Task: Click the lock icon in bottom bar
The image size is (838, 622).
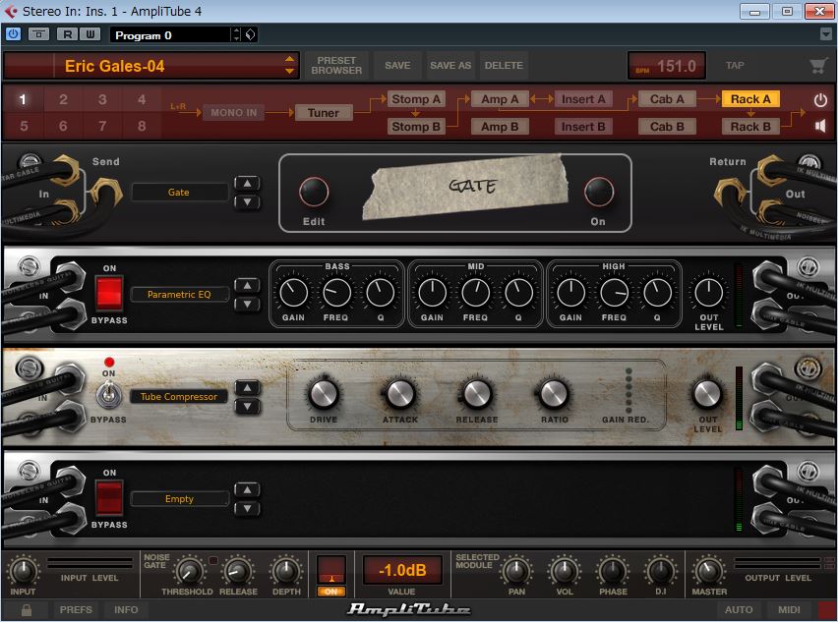Action: point(27,609)
